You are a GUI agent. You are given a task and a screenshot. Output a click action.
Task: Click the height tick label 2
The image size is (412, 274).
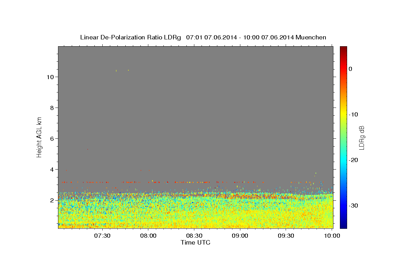52,200
